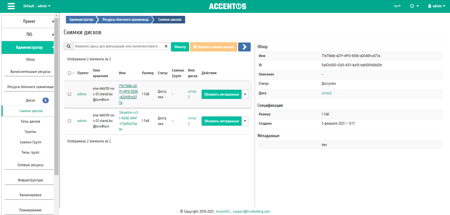
Task: Clear the filter field with X icon
Action: [166, 46]
